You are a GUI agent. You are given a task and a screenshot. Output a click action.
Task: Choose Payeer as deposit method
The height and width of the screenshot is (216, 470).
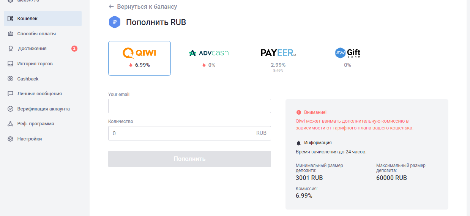[x=278, y=58]
